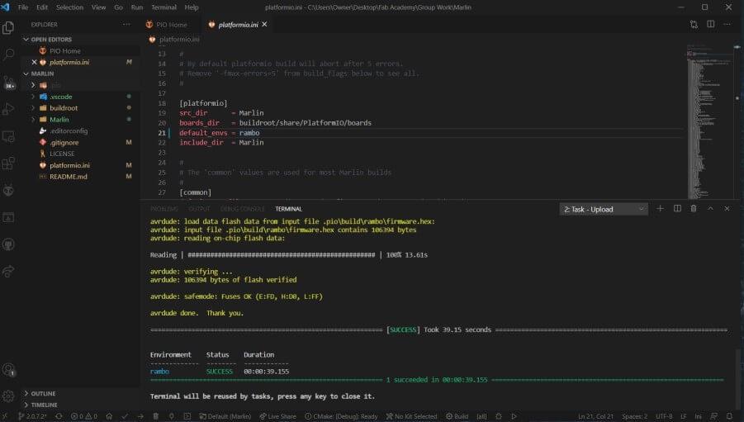Viewport: 744px width, 422px height.
Task: Click 'CMake: [Debug]: Ready' in status bar
Action: [x=341, y=416]
